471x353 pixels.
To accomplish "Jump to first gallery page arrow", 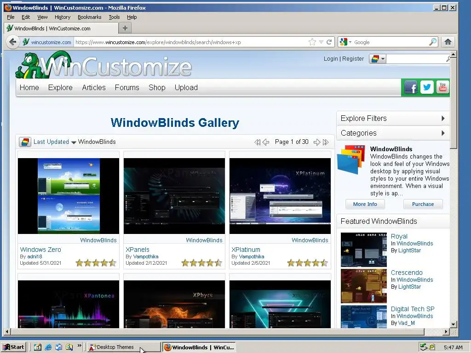I will (257, 142).
